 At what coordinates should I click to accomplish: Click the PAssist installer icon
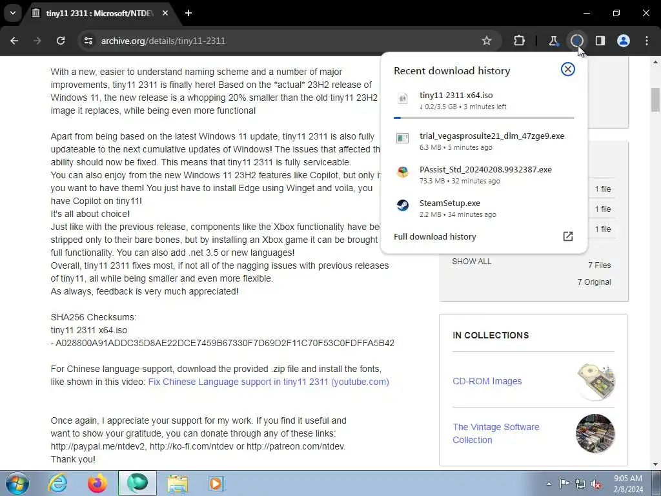pos(403,172)
